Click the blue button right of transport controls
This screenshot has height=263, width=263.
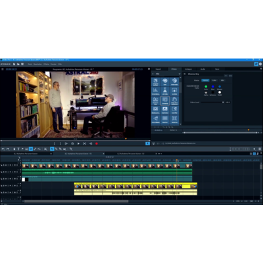[x=147, y=143]
